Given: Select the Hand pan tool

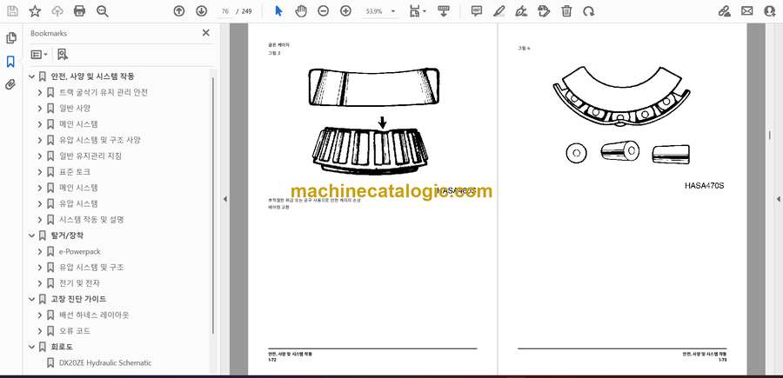Looking at the screenshot, I should (300, 11).
